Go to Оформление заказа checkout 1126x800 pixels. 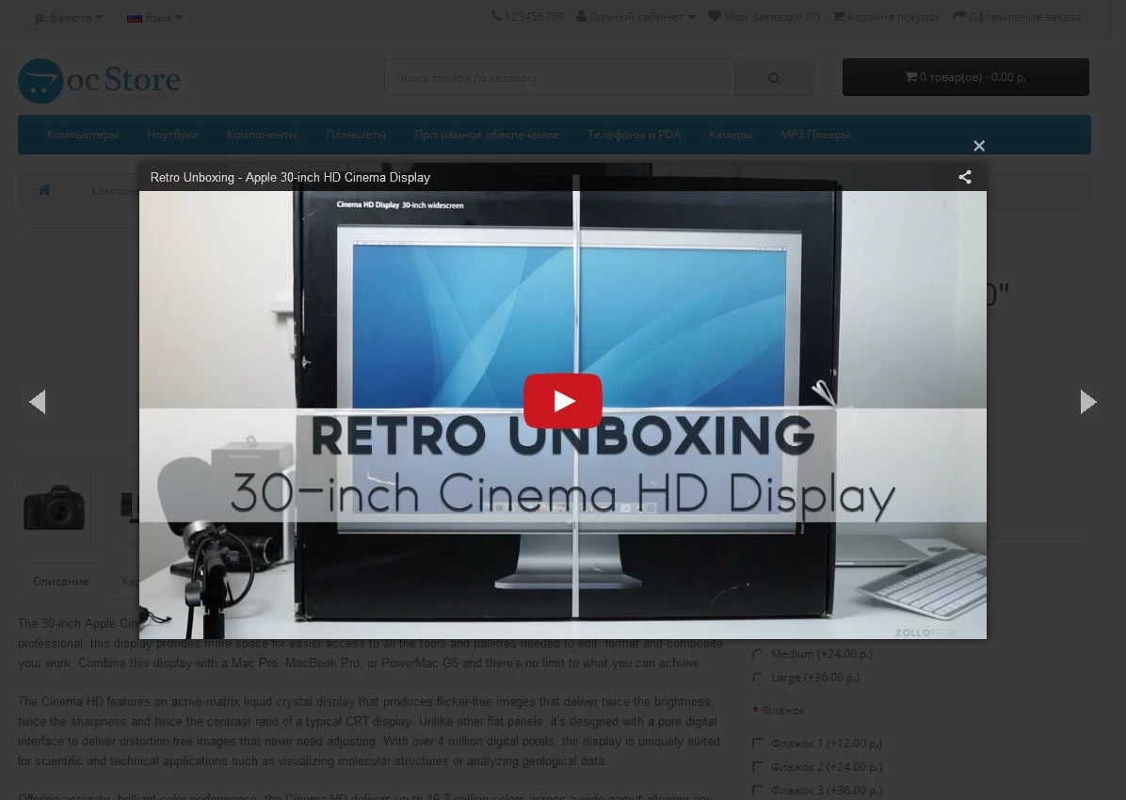(1017, 17)
